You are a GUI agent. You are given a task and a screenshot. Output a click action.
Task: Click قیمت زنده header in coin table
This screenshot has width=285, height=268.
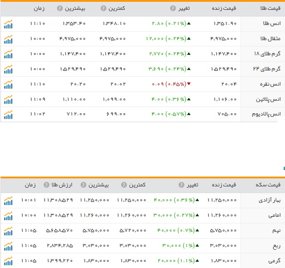coord(224,185)
